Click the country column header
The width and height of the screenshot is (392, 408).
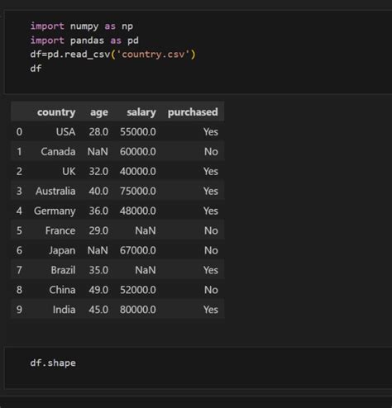(x=56, y=112)
